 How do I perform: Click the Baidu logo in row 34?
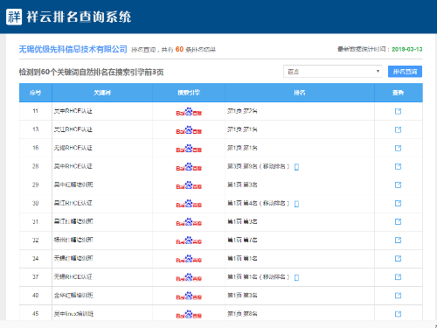(x=189, y=259)
